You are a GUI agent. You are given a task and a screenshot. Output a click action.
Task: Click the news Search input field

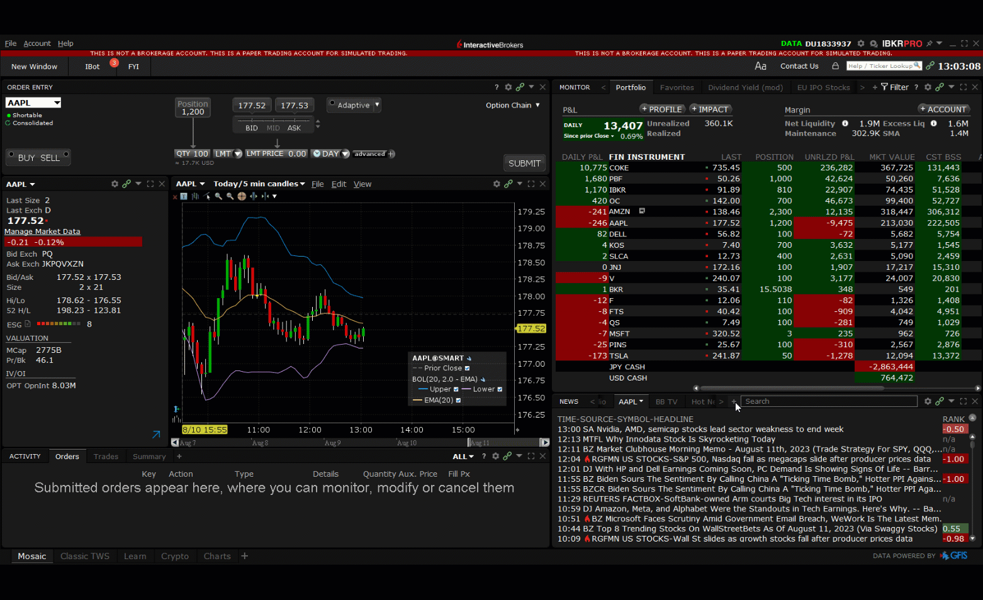[828, 401]
